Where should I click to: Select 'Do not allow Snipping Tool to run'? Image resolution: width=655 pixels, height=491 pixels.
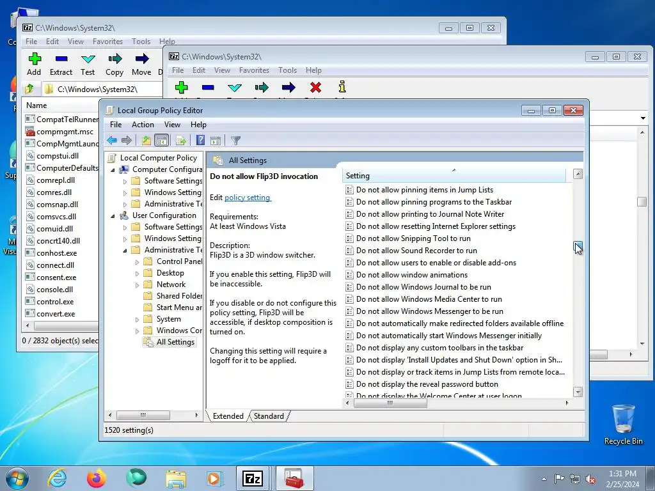tap(413, 238)
